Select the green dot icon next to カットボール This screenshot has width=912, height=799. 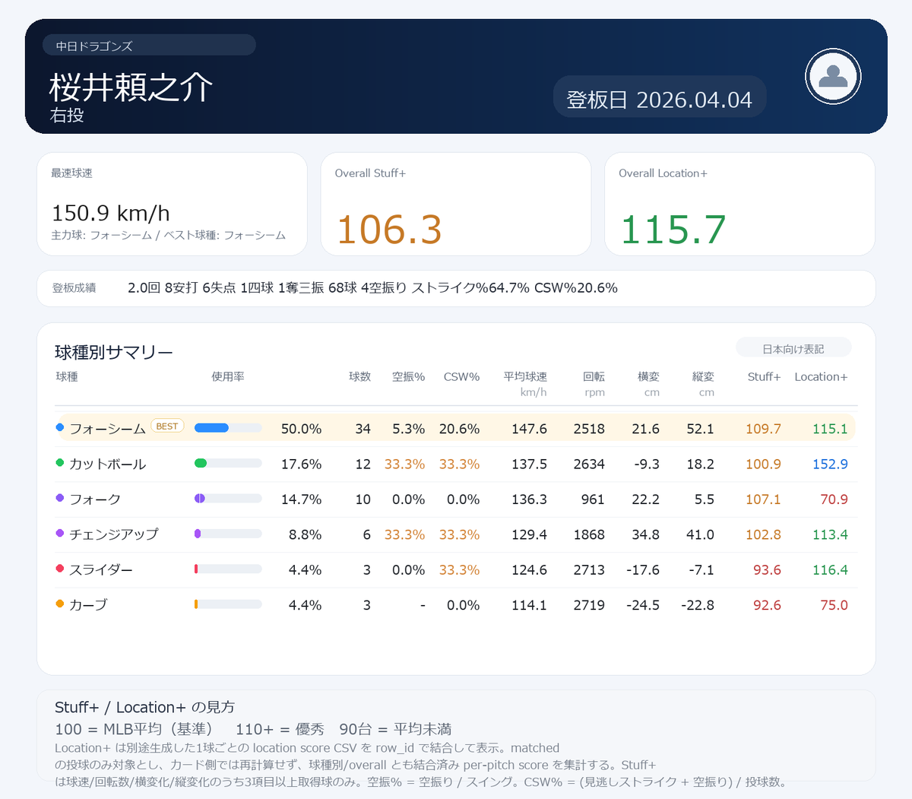point(59,463)
